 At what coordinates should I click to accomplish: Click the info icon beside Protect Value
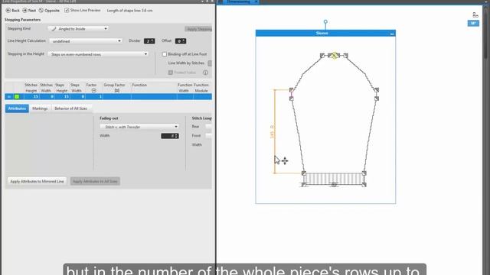(x=205, y=73)
